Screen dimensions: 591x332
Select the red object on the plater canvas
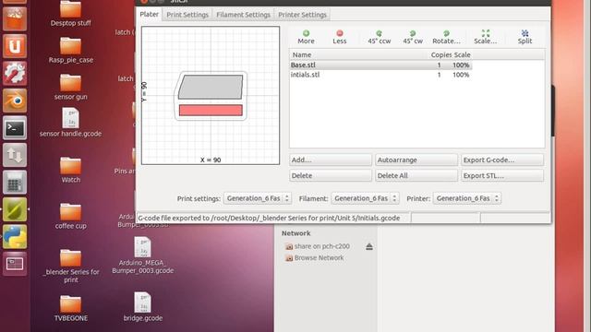tap(211, 111)
